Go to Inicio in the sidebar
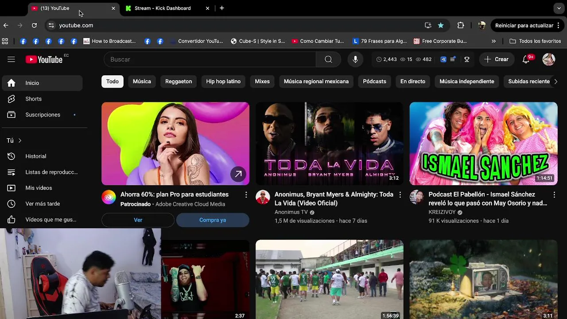 coord(42,83)
